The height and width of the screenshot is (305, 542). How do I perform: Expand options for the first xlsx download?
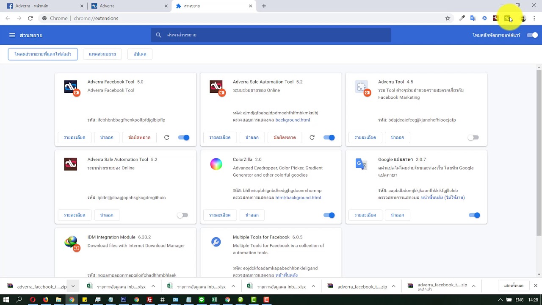153,286
